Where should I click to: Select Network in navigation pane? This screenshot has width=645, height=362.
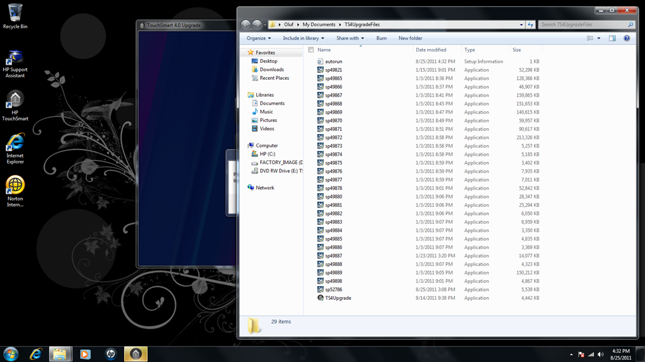click(265, 187)
